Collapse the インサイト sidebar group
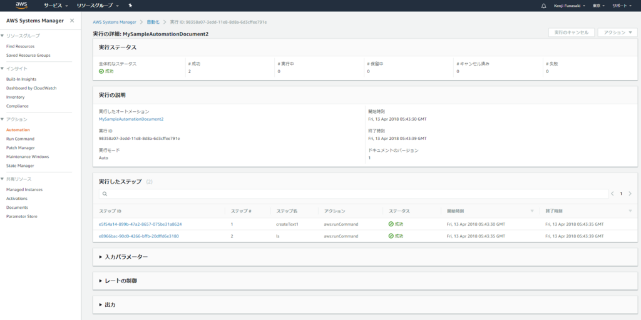The width and height of the screenshot is (641, 320). pos(2,69)
